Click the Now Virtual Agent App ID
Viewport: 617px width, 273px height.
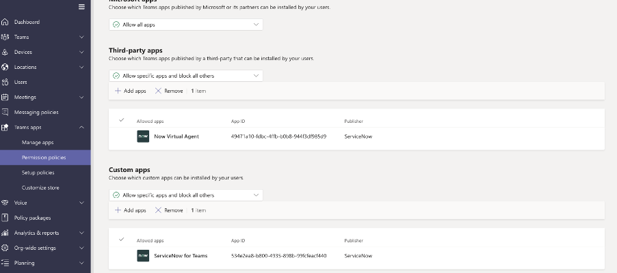point(278,136)
